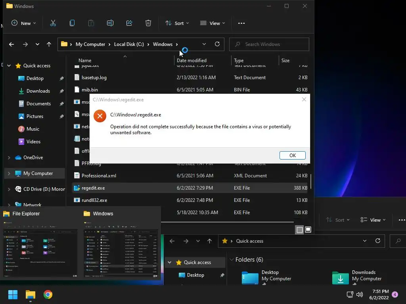Click Local Disk (C:) breadcrumb
The width and height of the screenshot is (406, 304).
(129, 44)
